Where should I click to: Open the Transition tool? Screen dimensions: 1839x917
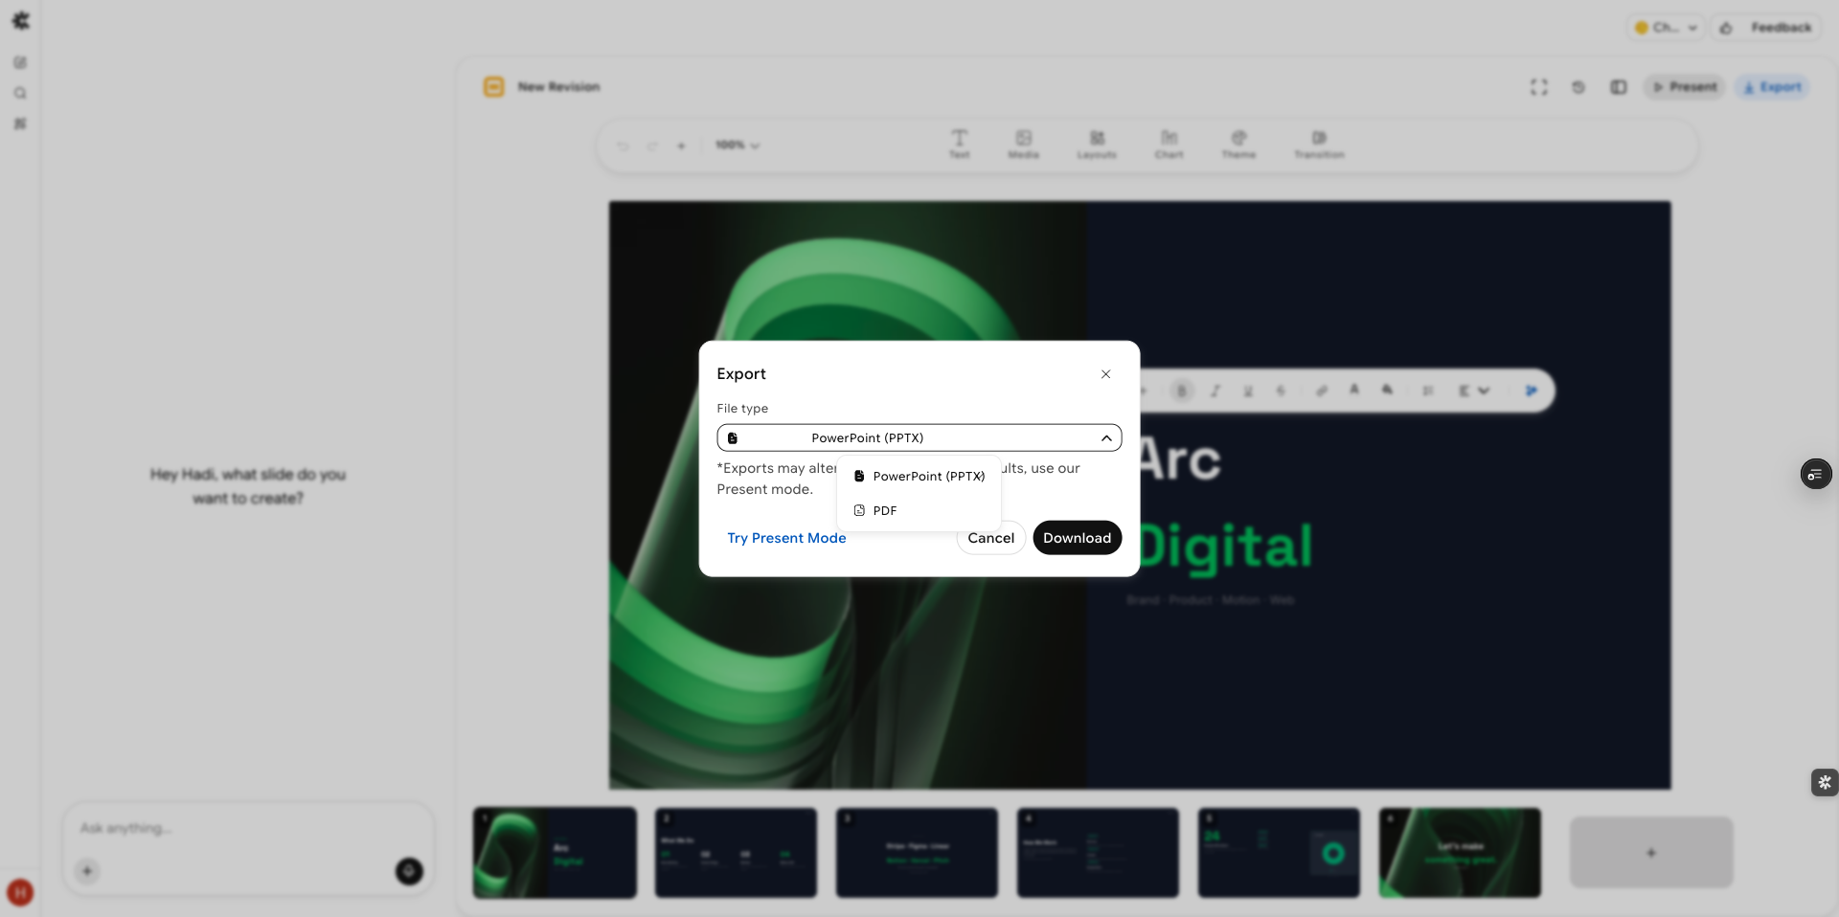pos(1319,144)
